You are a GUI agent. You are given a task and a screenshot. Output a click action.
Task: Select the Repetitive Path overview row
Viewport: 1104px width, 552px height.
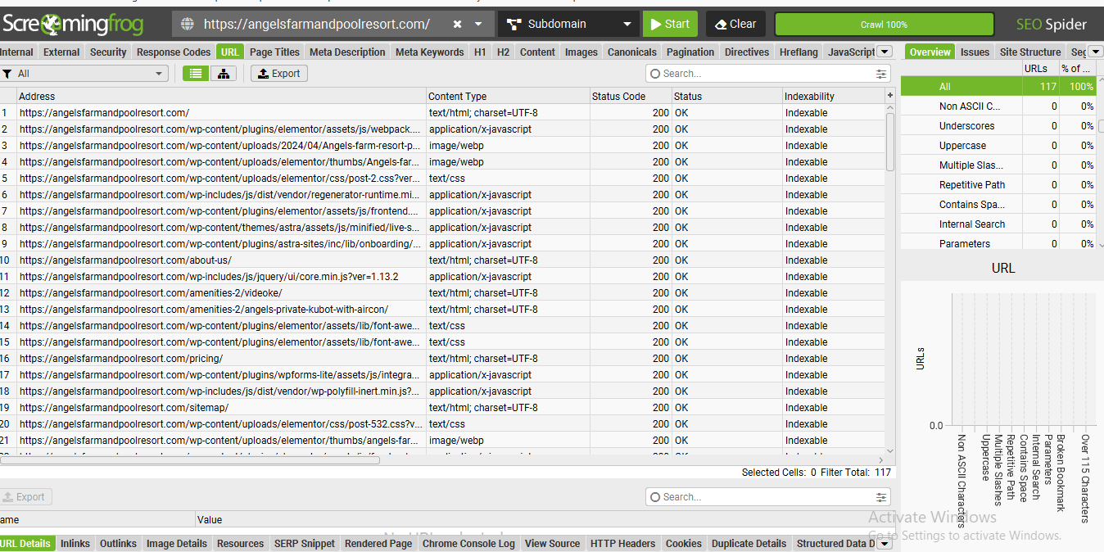click(998, 185)
